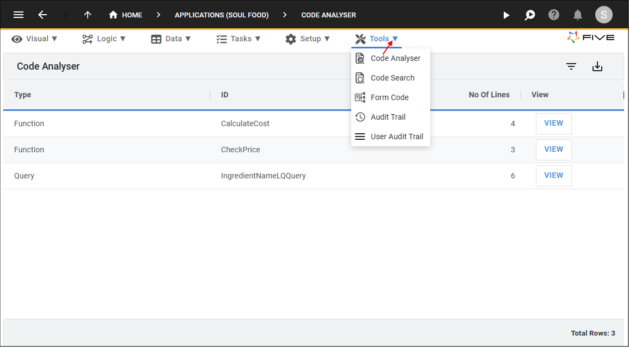Image resolution: width=629 pixels, height=347 pixels.
Task: Click the up arrow navigation icon
Action: coord(88,15)
